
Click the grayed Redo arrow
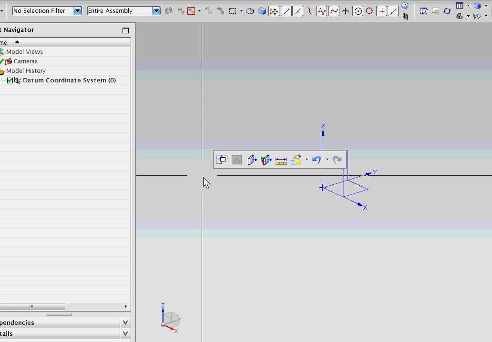pos(338,160)
